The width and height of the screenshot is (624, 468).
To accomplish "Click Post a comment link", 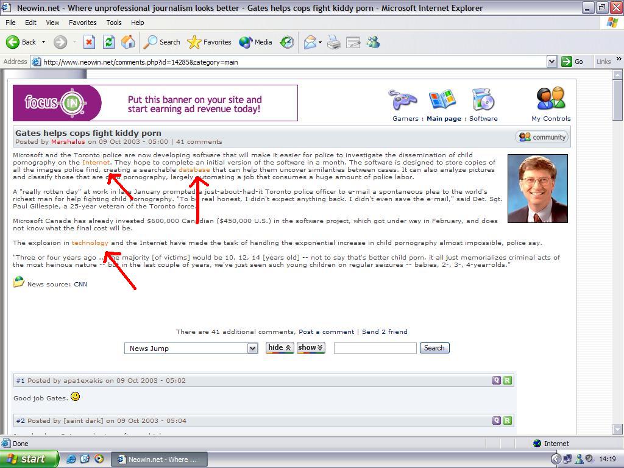I will 327,331.
